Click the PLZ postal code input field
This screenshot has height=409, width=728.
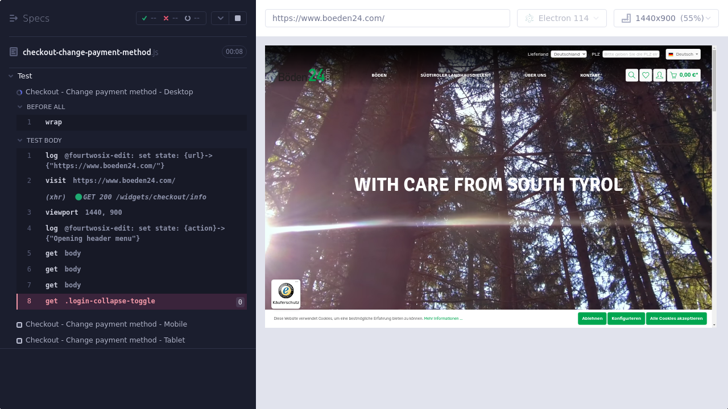631,54
